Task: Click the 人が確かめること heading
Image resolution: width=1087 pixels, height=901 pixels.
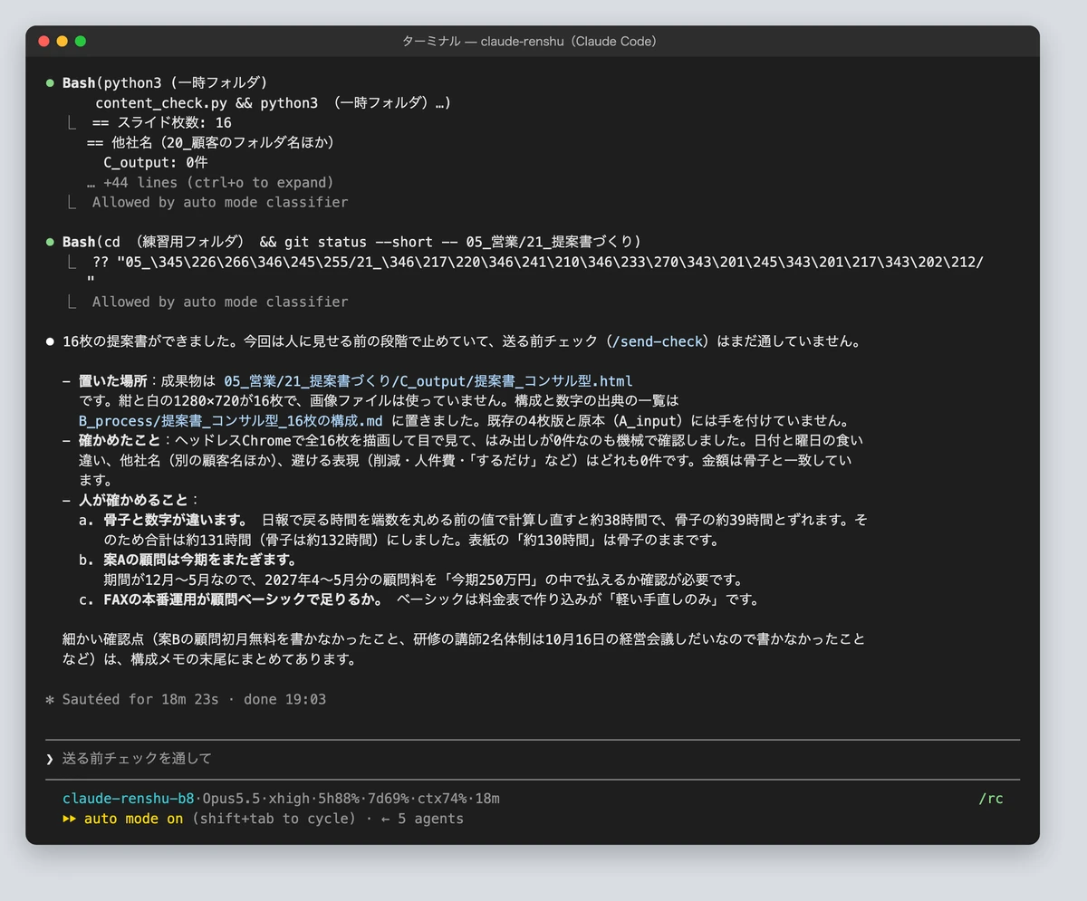Action: coord(134,500)
